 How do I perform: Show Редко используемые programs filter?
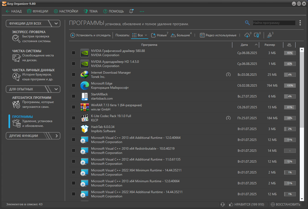click(218, 35)
